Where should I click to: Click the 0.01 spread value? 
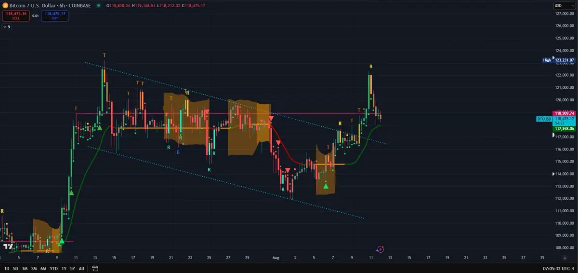pyautogui.click(x=35, y=16)
